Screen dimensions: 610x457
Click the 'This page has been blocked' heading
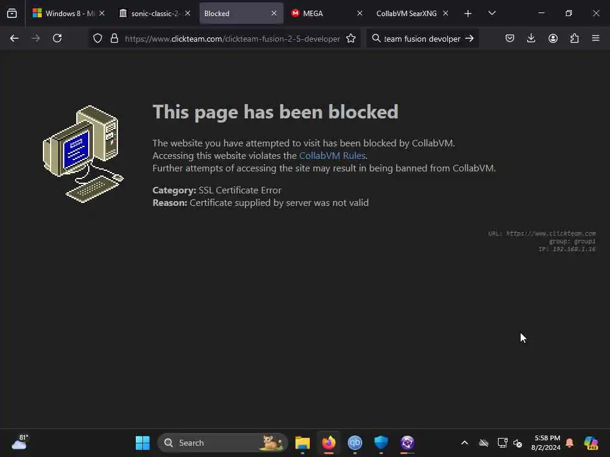coord(275,112)
